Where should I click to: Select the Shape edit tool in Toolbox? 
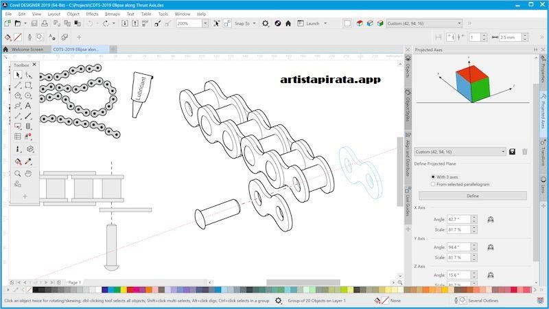(x=28, y=75)
